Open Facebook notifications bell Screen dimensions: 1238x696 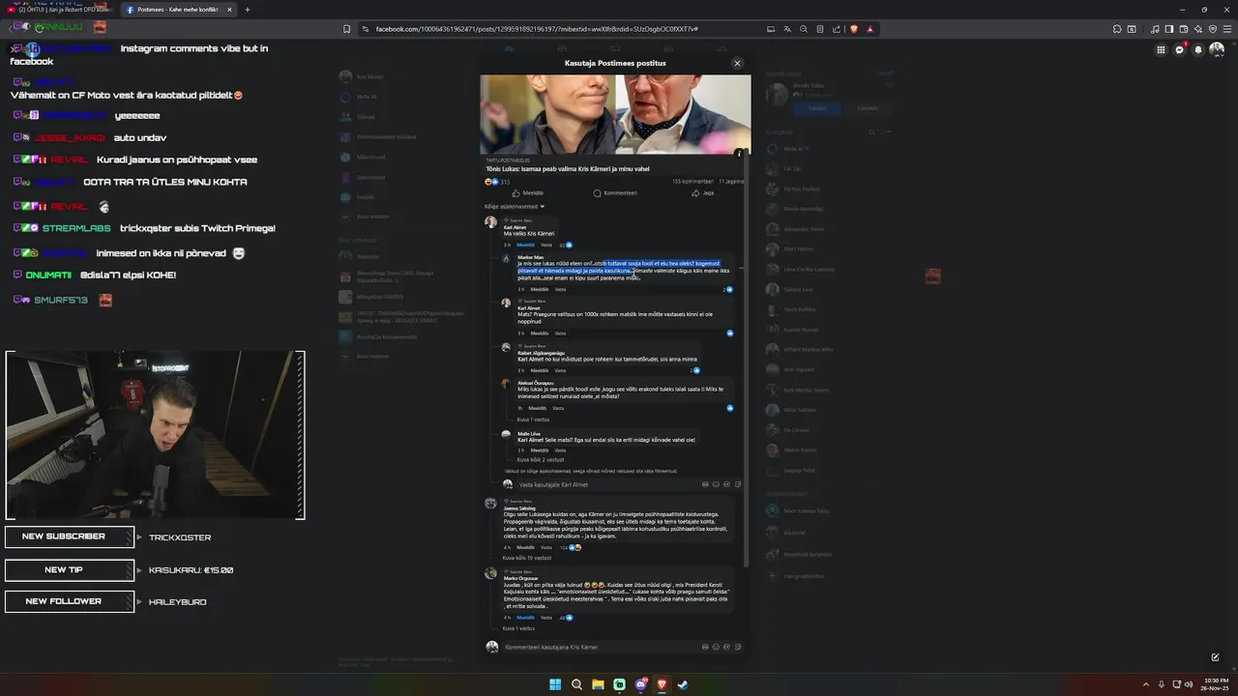(x=1197, y=50)
